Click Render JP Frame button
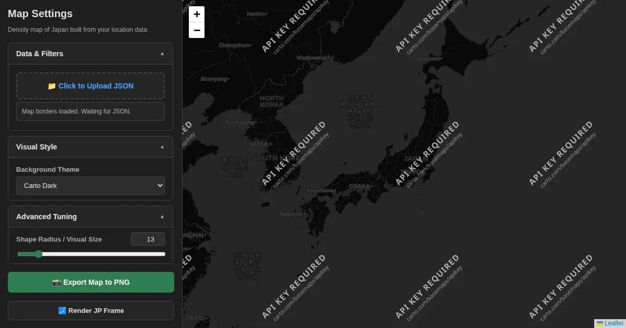The width and height of the screenshot is (626, 328). [x=91, y=310]
